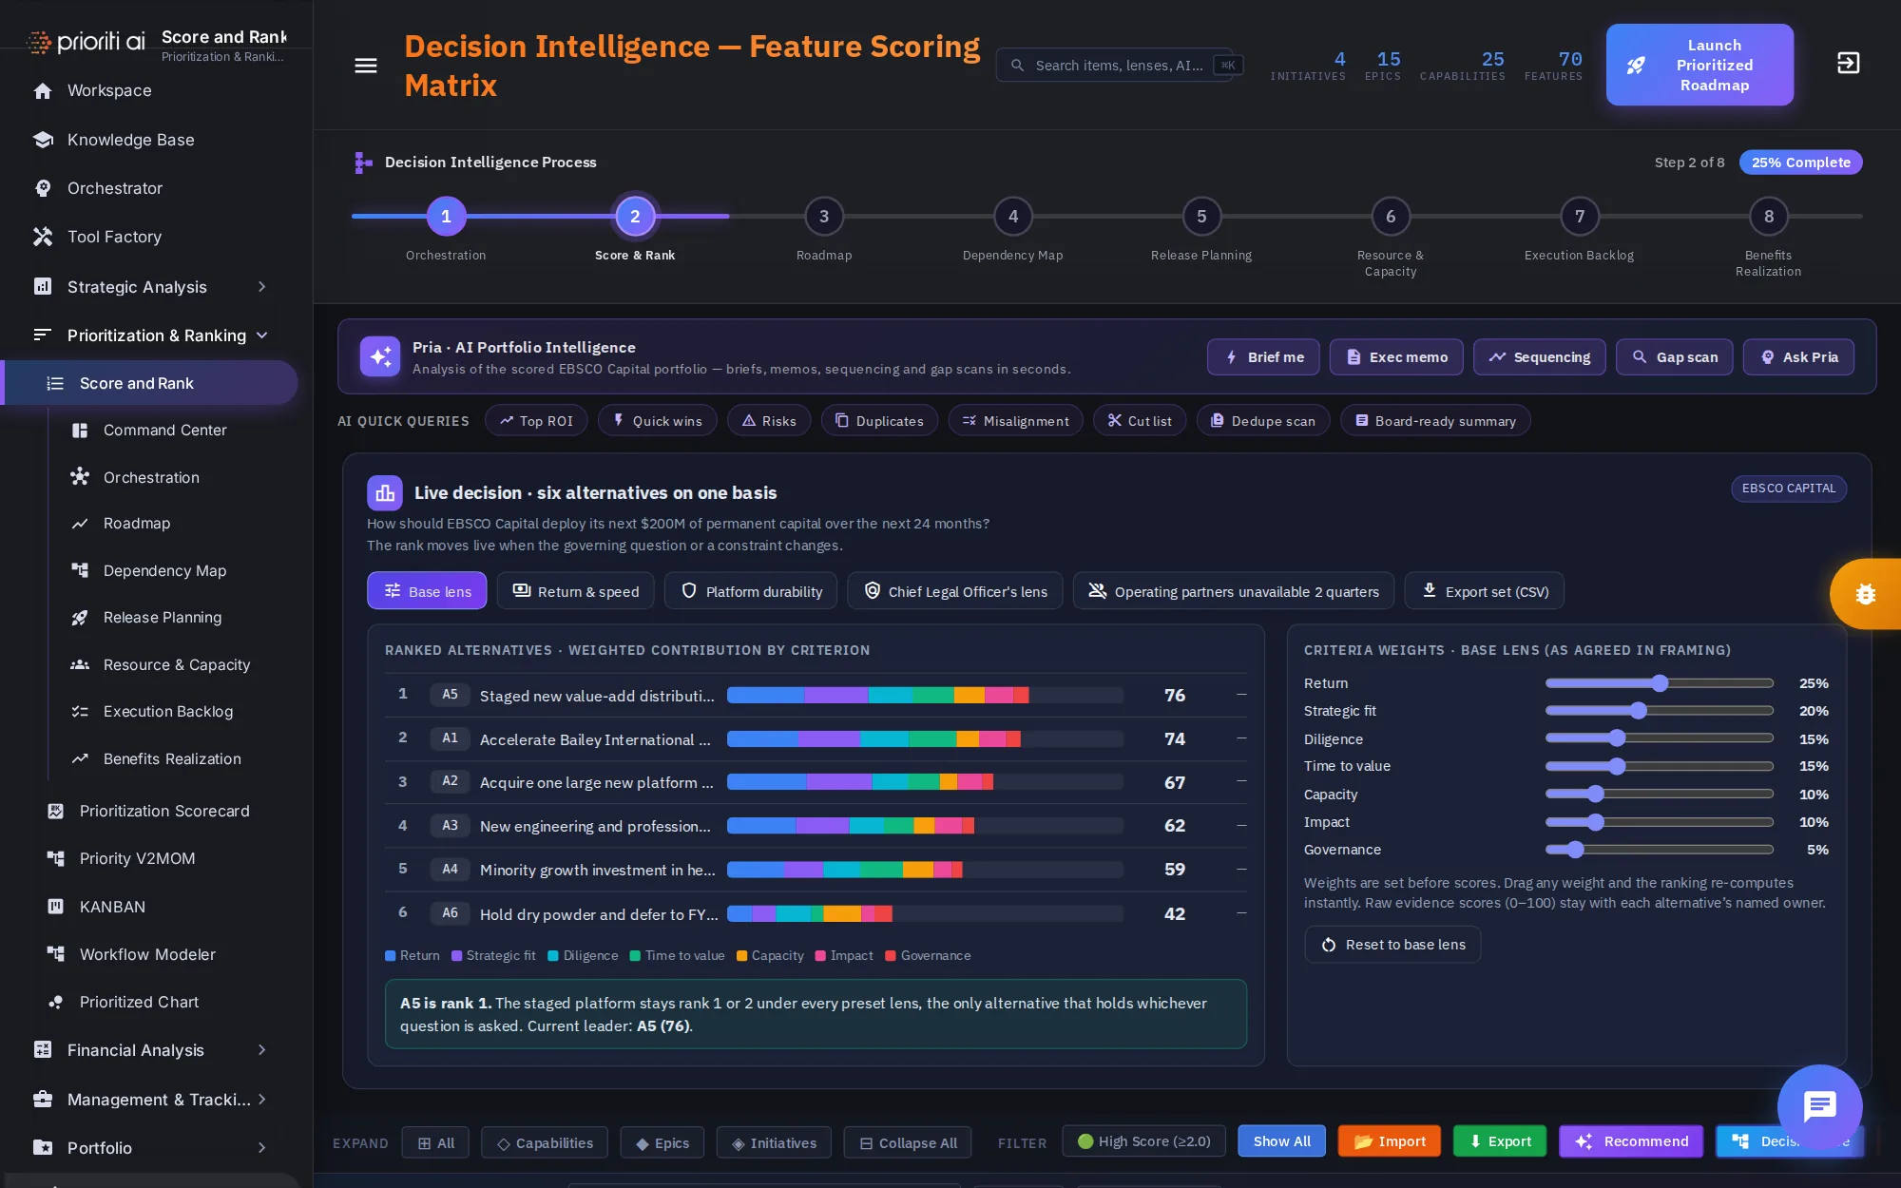Viewport: 1901px width, 1188px height.
Task: Click the rocket icon on Launch Roadmap
Action: coord(1636,66)
